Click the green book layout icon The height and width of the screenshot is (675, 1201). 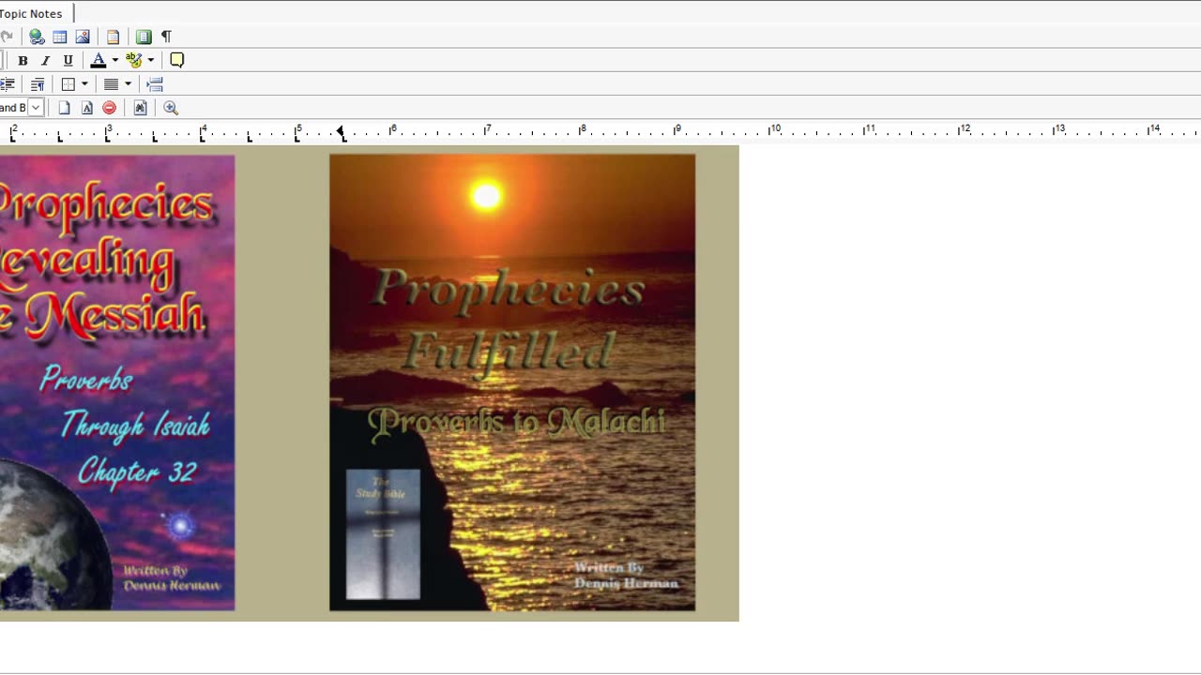click(x=144, y=37)
